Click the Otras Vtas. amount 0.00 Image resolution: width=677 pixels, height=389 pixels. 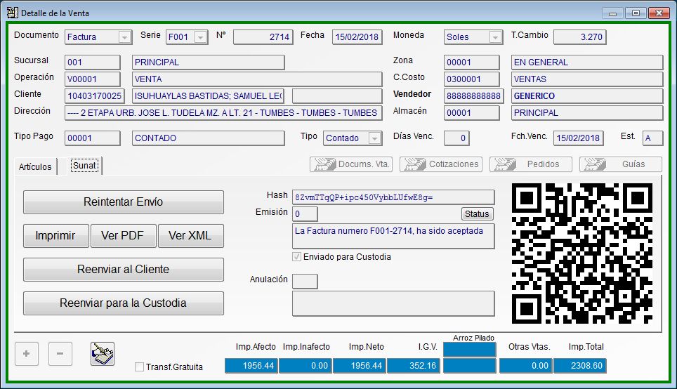tap(525, 366)
